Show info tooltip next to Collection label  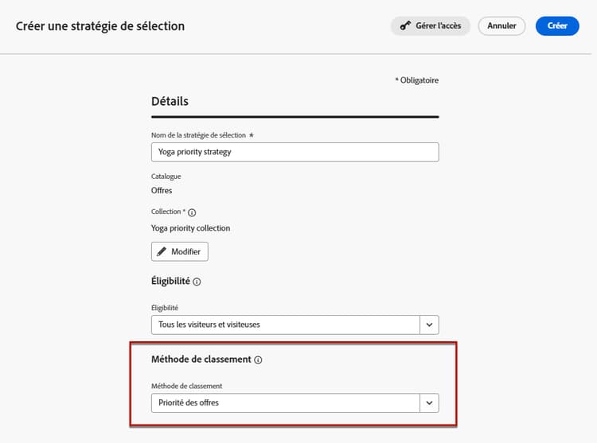(x=192, y=212)
